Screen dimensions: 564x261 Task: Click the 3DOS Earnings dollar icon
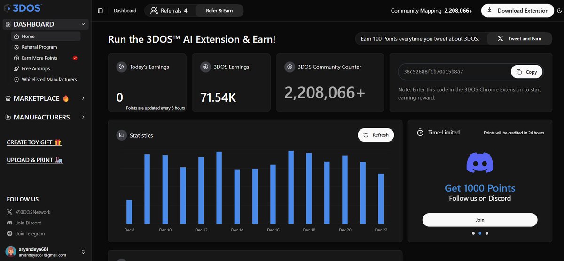205,67
